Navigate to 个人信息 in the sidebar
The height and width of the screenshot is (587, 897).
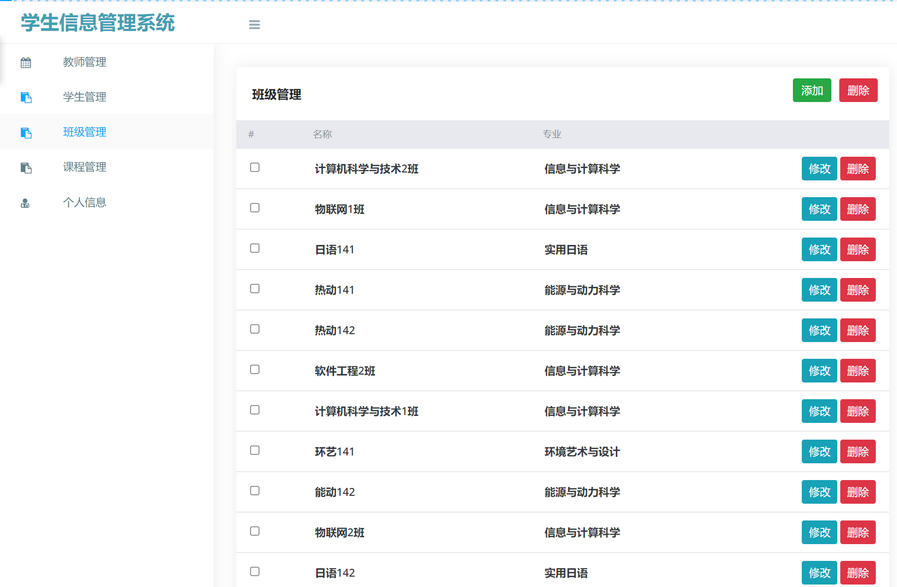[x=84, y=202]
